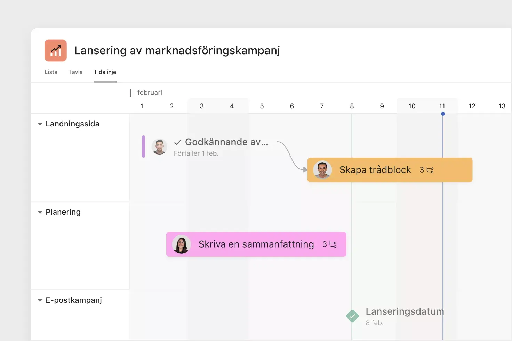Click the assignee avatar on Skapa trådblock
Image resolution: width=512 pixels, height=341 pixels.
tap(322, 170)
